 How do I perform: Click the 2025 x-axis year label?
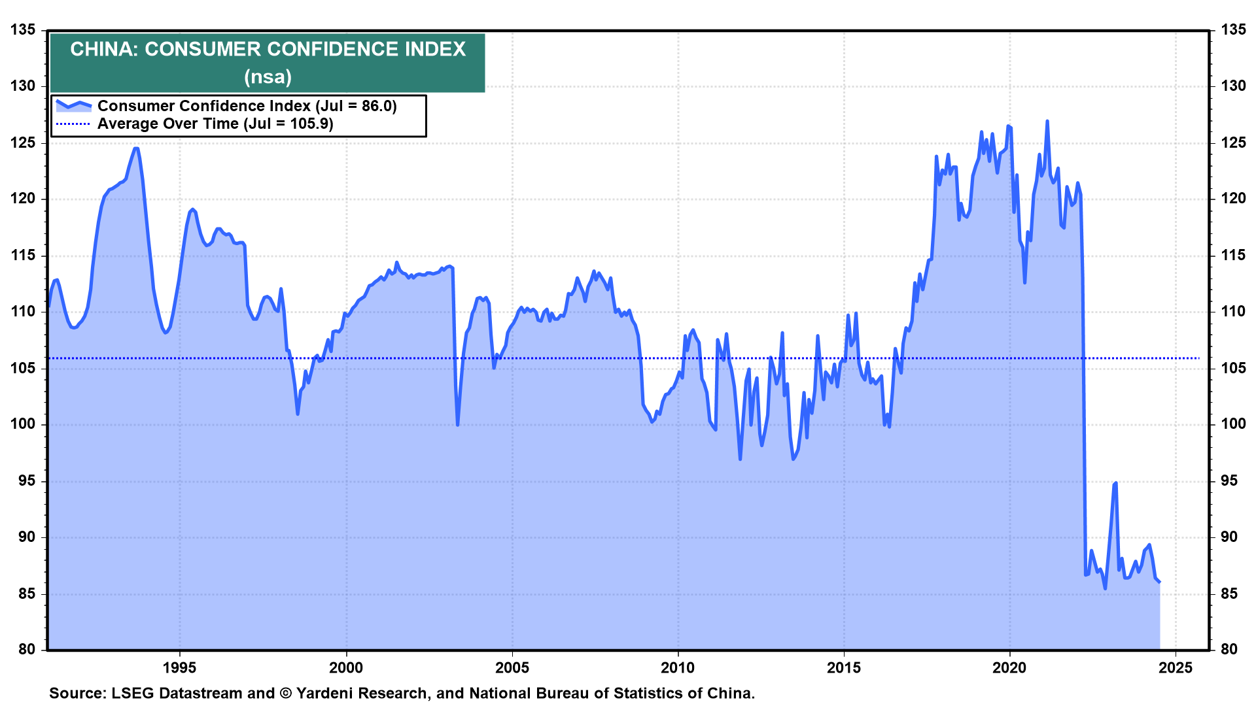point(1176,668)
